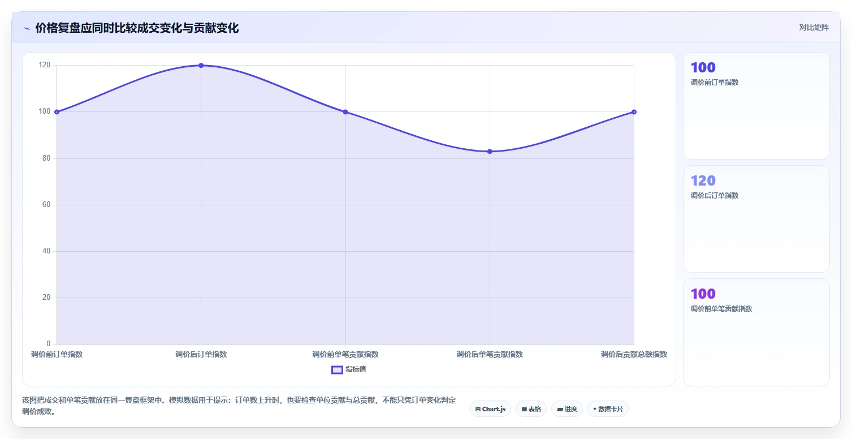Select the 对比矩阵 label in the header
This screenshot has height=439, width=852.
point(814,28)
